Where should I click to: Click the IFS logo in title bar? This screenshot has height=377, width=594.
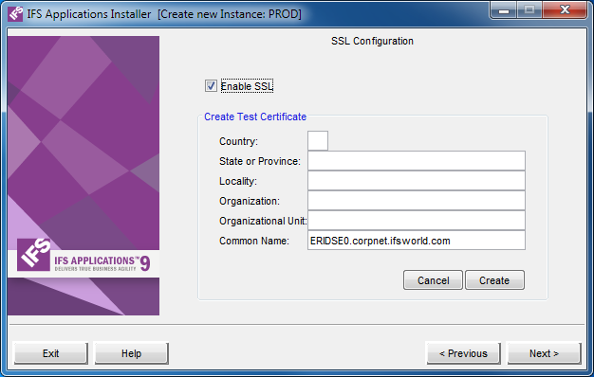15,14
